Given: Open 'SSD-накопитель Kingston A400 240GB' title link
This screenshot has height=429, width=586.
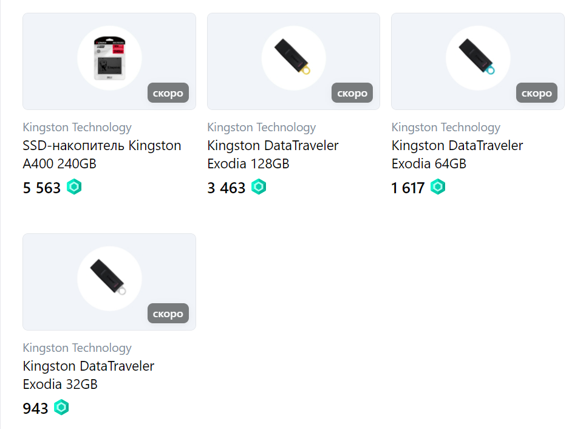Looking at the screenshot, I should coord(102,154).
